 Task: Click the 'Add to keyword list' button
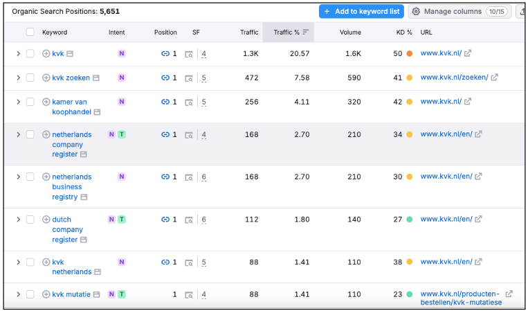click(361, 12)
